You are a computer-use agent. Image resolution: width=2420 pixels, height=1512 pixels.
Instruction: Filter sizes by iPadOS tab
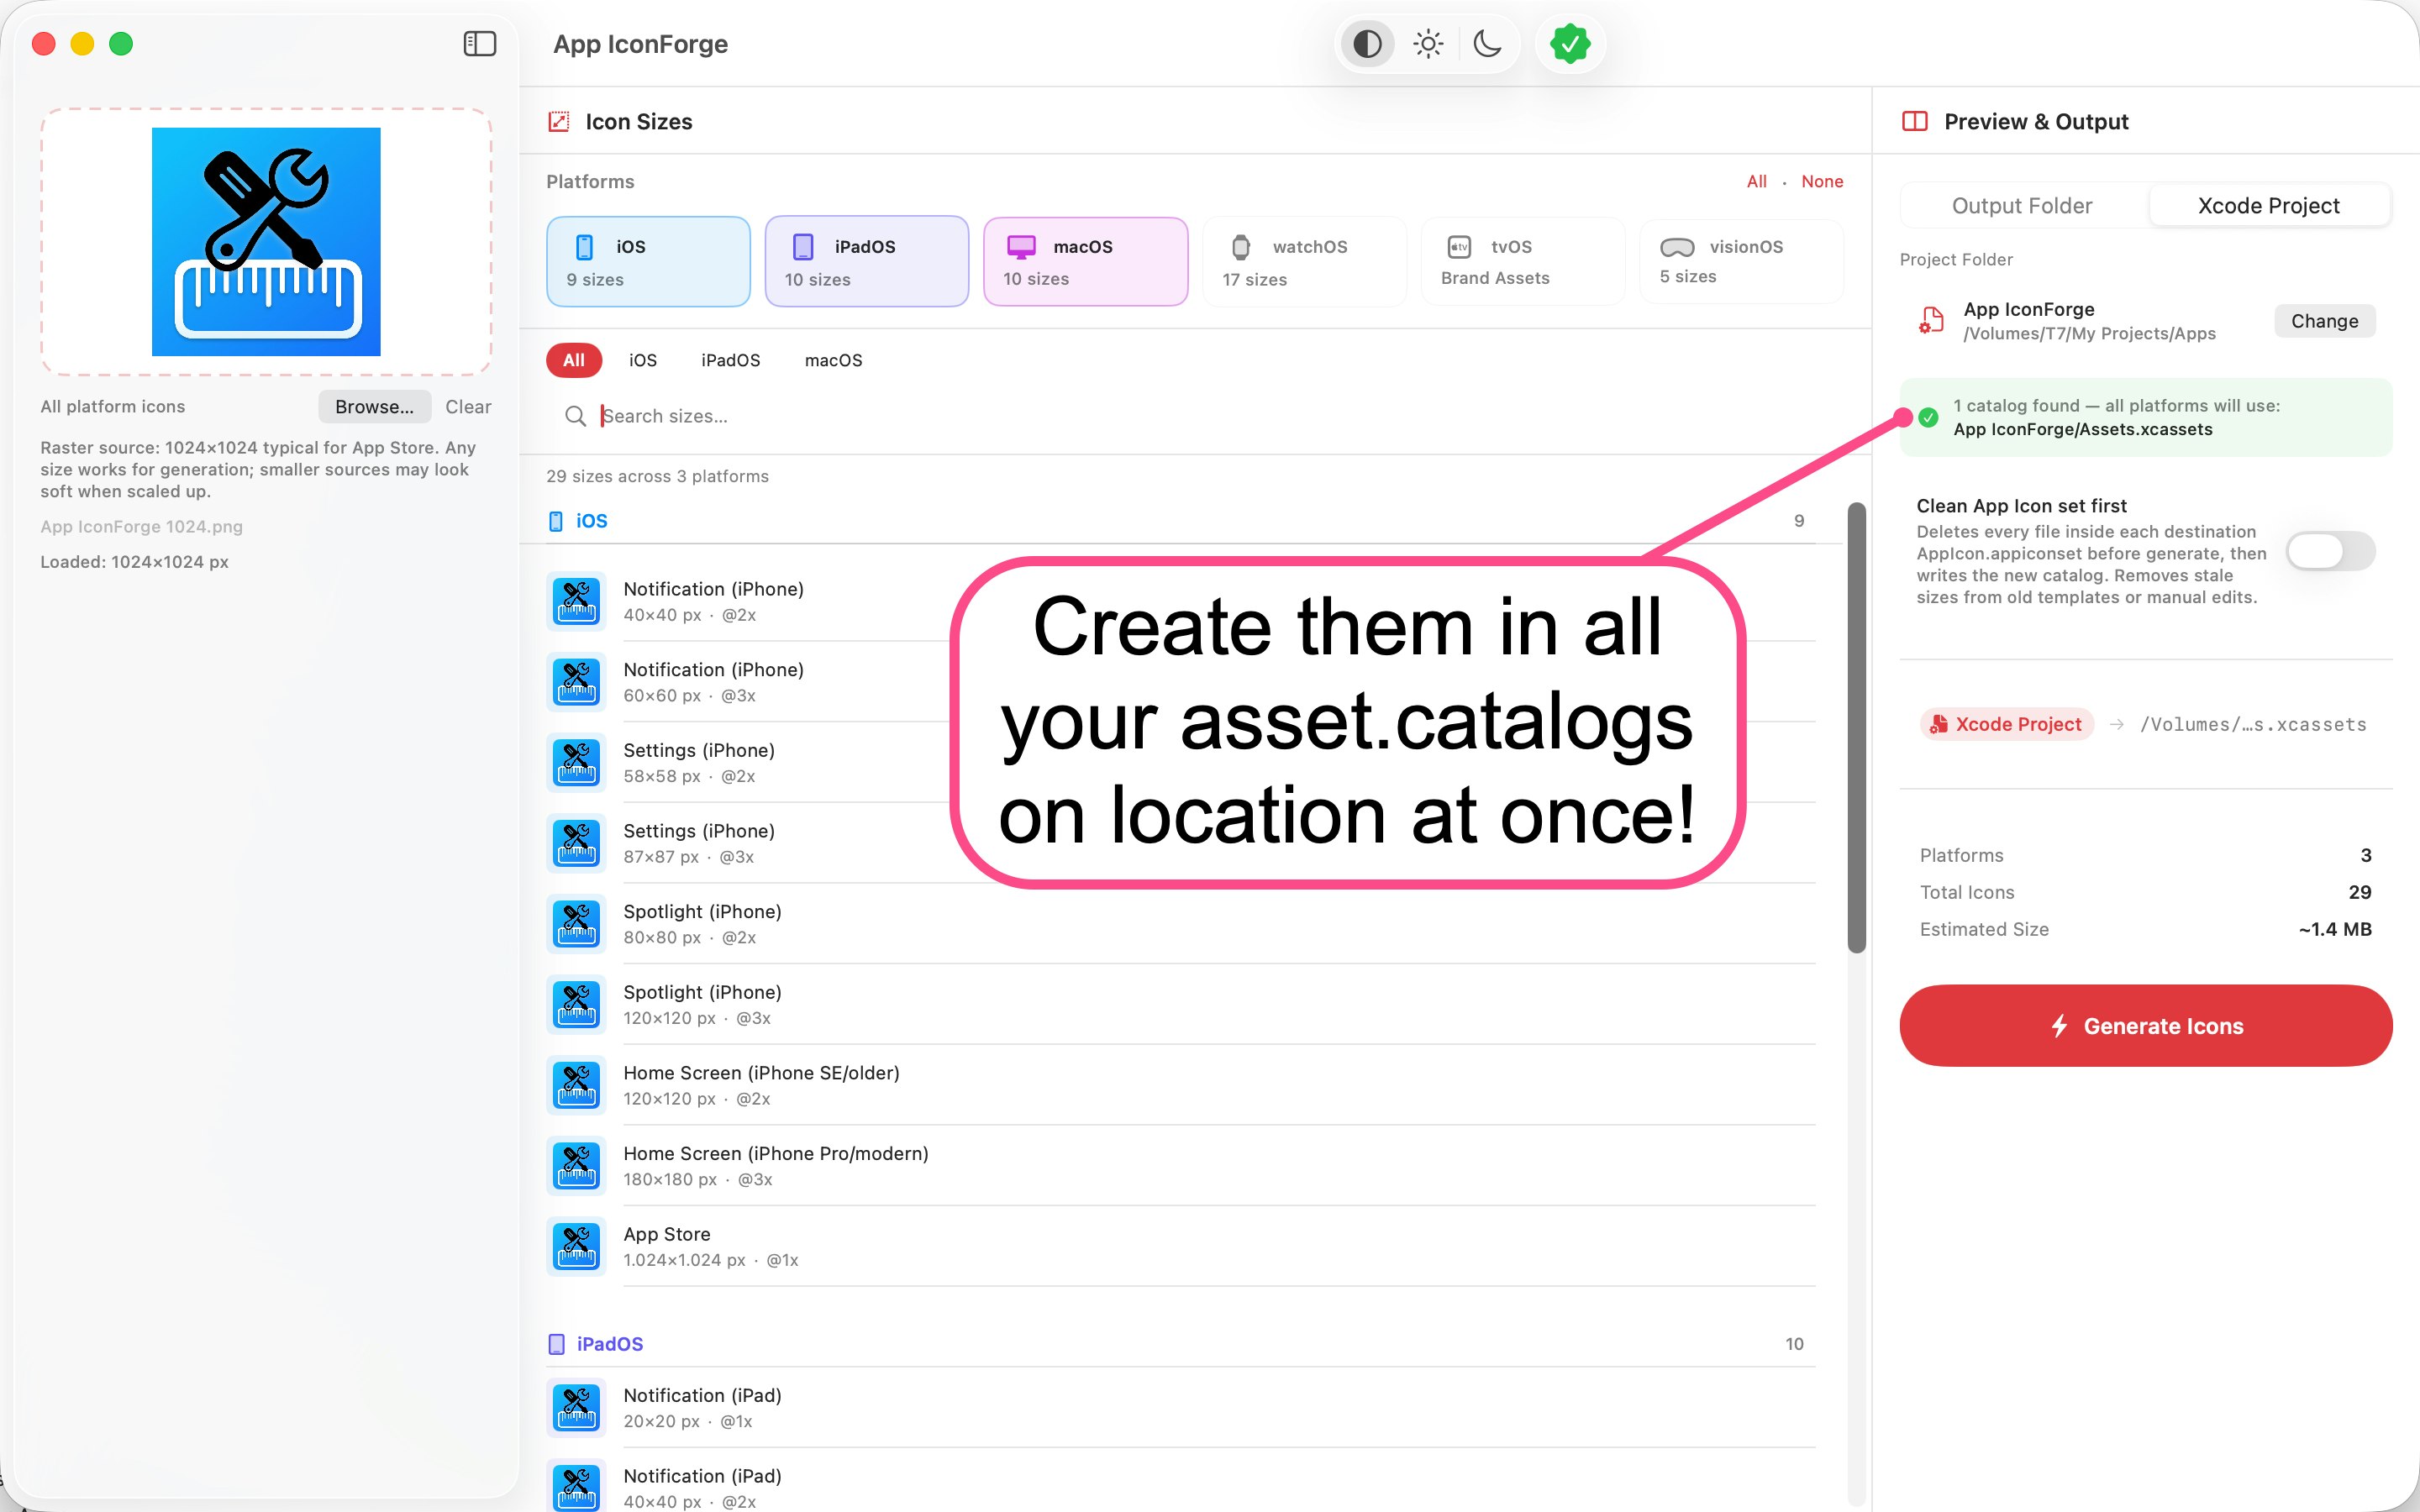731,360
